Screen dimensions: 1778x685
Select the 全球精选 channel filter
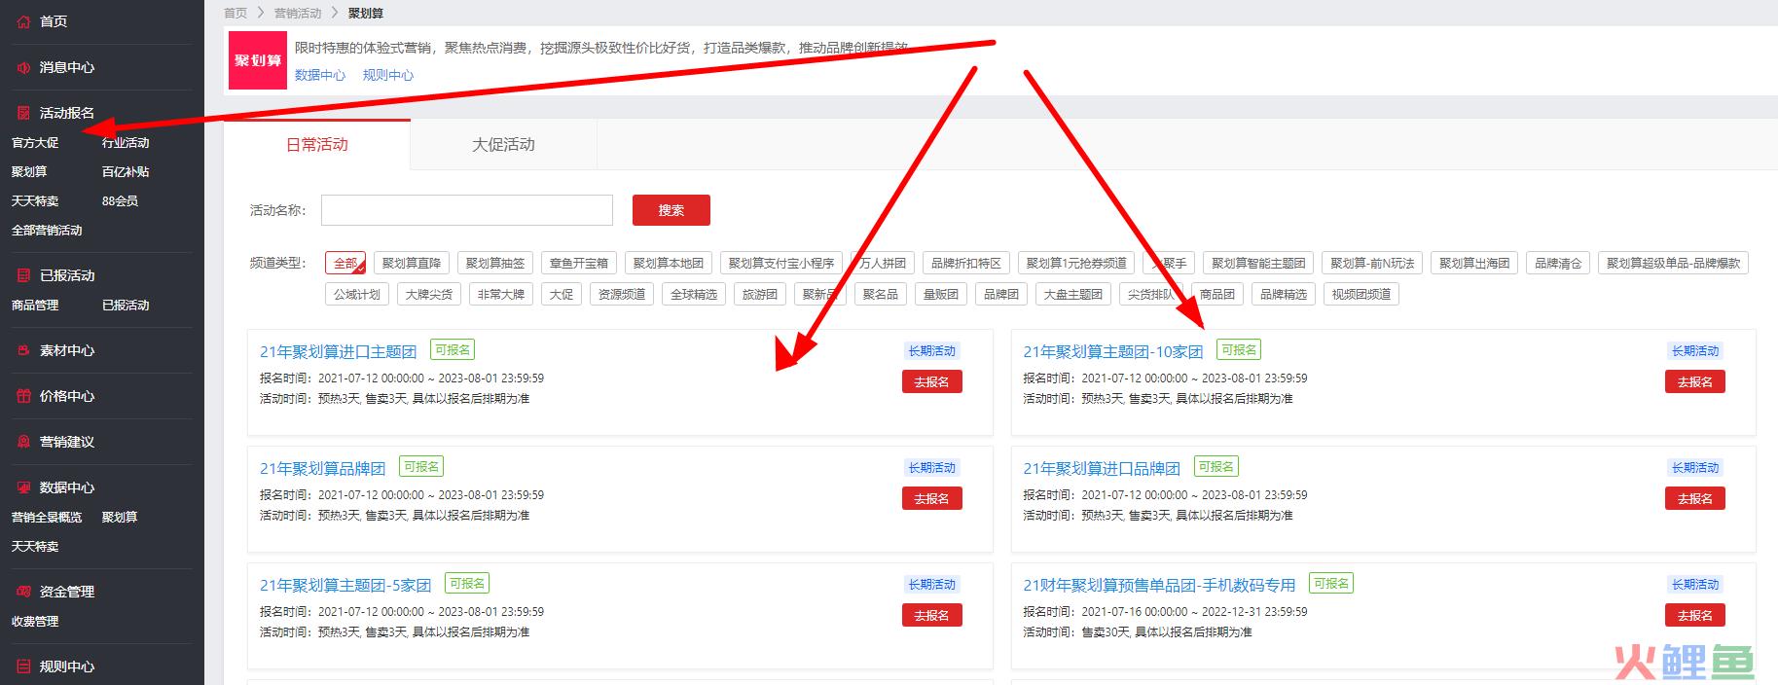coord(694,294)
